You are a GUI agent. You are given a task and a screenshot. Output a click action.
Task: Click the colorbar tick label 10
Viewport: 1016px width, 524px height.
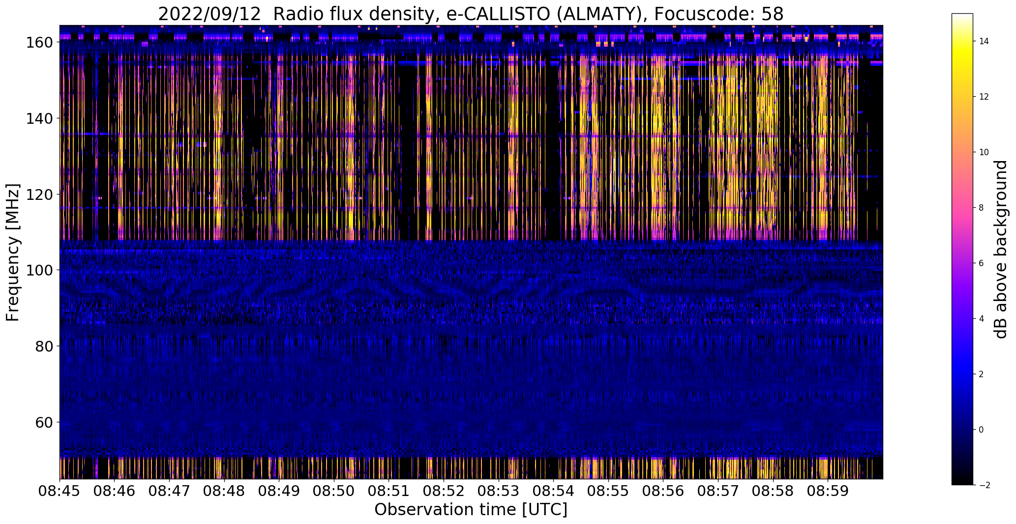984,152
